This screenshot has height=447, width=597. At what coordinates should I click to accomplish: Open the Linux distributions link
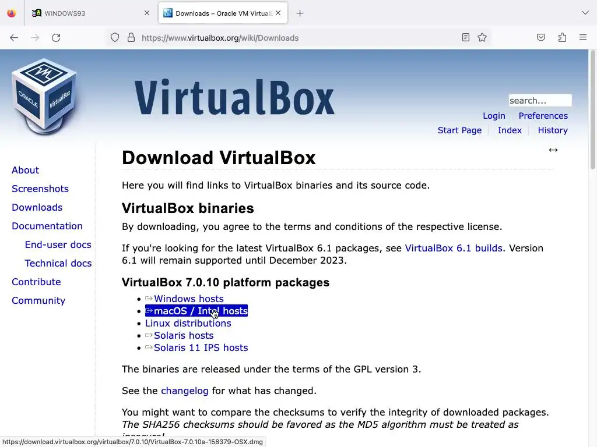click(x=188, y=324)
